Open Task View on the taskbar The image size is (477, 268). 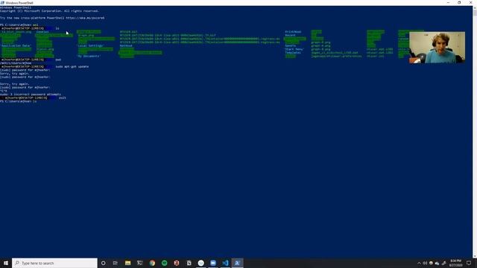point(116,263)
